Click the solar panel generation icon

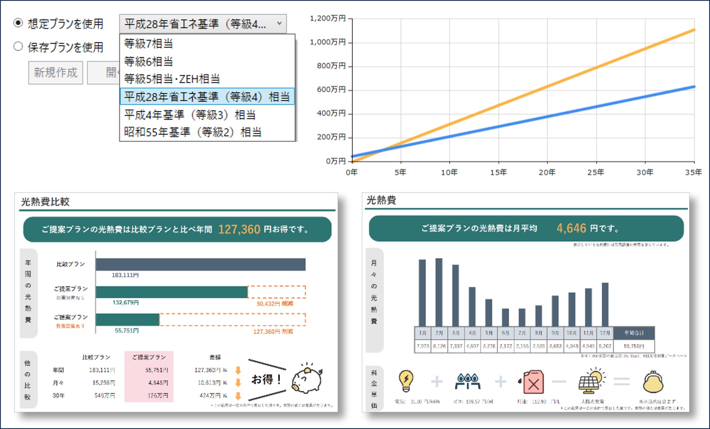pos(591,381)
